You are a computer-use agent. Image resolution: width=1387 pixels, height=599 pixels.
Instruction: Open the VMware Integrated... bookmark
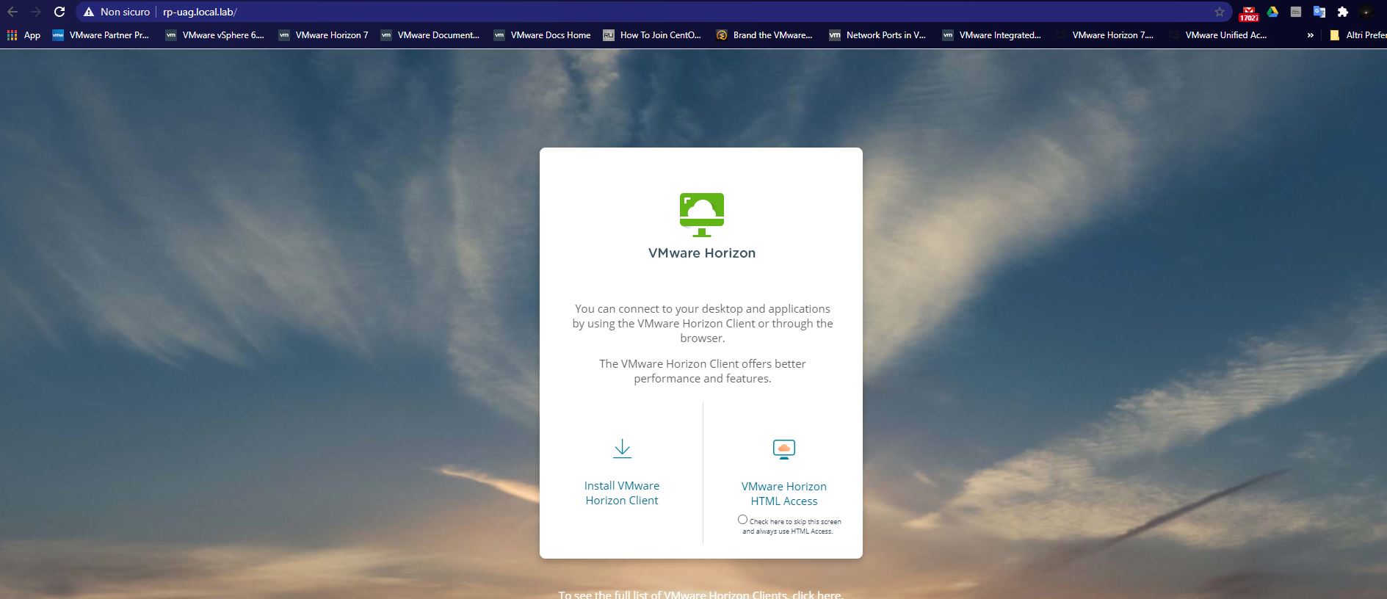(991, 35)
